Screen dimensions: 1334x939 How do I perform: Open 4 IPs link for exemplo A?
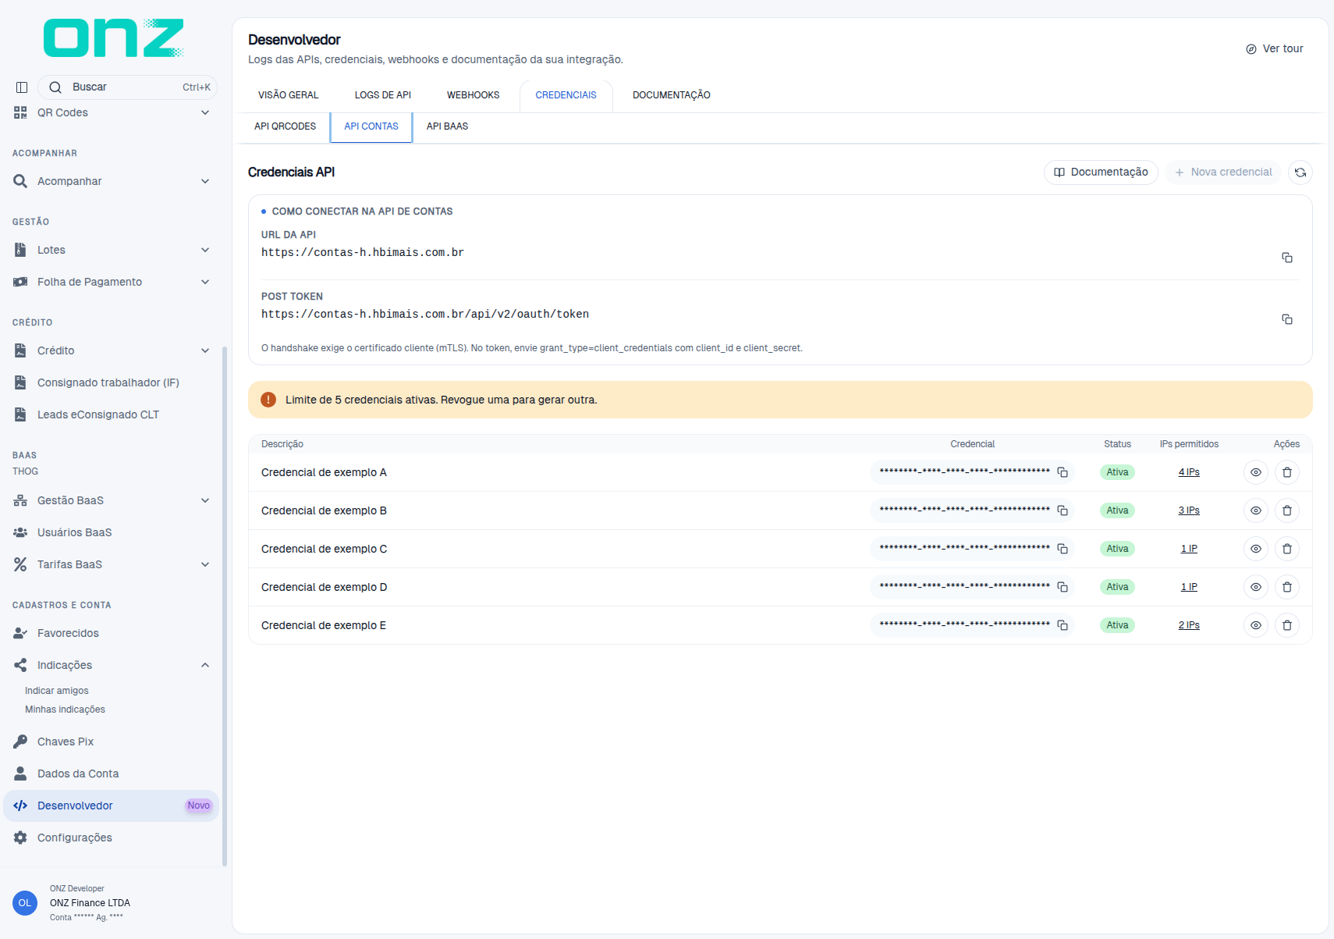click(x=1189, y=472)
